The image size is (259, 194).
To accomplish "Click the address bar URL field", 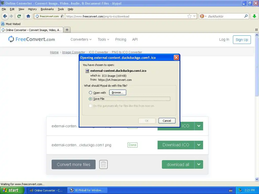I will click(126, 16).
